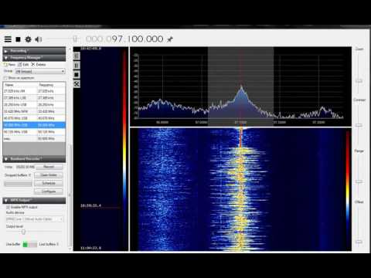Click the Open folder button
This screenshot has width=371, height=278.
49,175
